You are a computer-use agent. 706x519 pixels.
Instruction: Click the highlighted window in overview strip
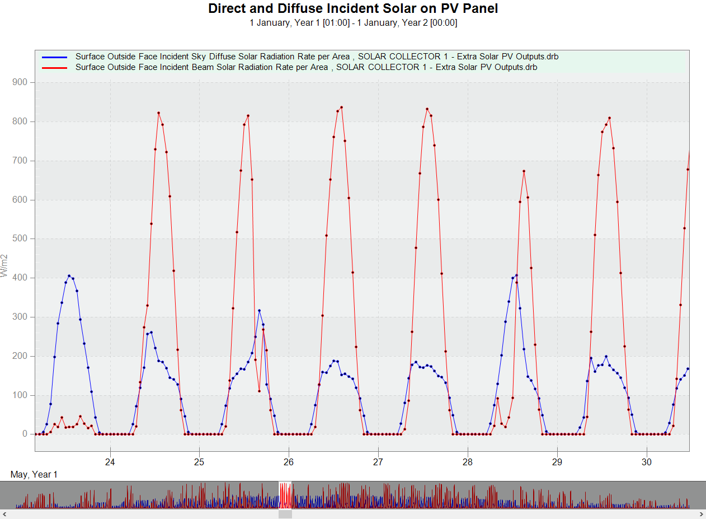pyautogui.click(x=285, y=495)
